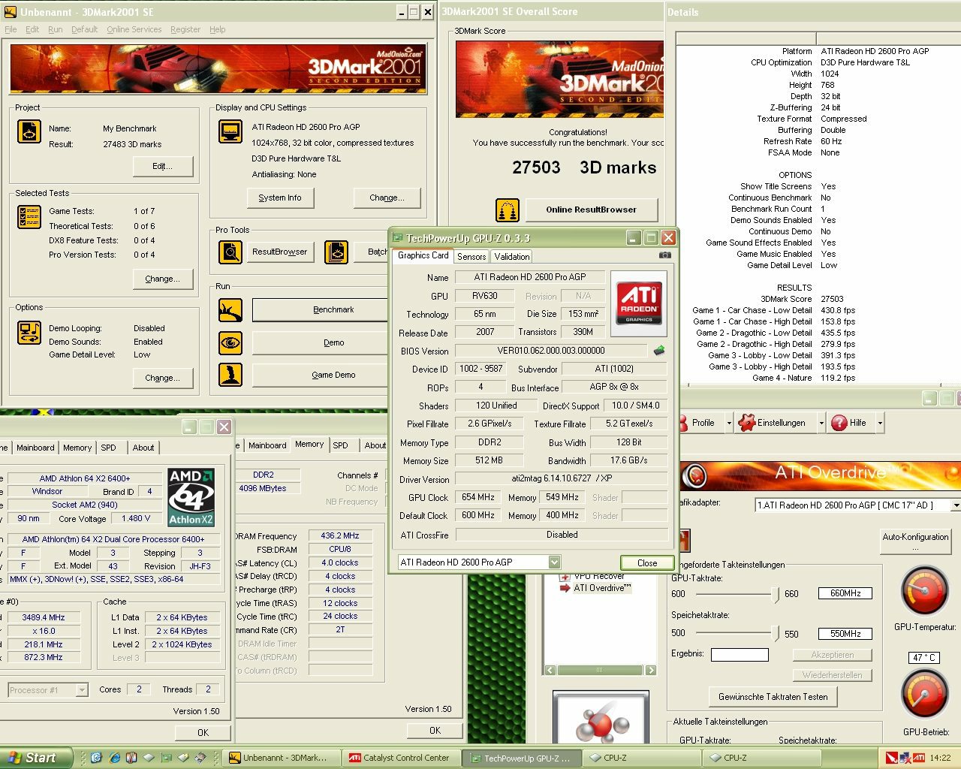Select ATI Overdrive in the Catalyst tree
The height and width of the screenshot is (769, 961).
tap(602, 588)
